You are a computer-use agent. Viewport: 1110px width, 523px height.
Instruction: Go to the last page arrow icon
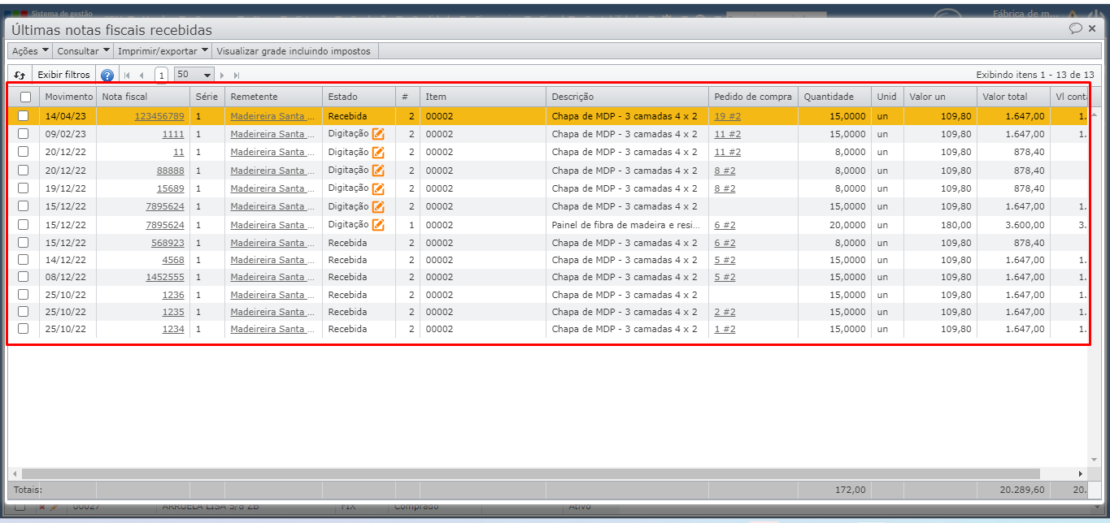pos(237,75)
